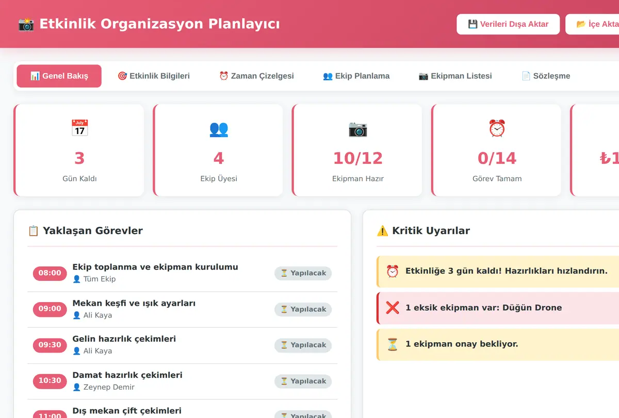Select the Ekipman Listesi tab
This screenshot has height=418, width=619.
point(455,76)
